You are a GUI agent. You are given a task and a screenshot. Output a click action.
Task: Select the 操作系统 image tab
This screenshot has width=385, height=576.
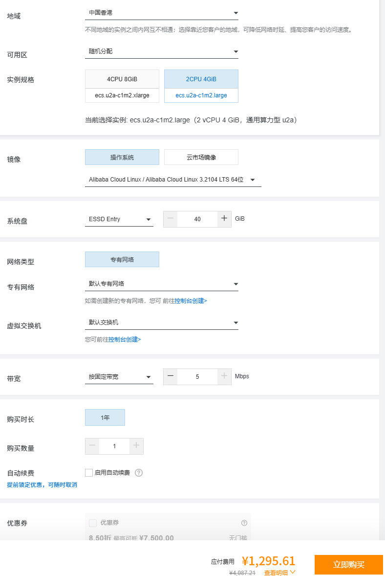coord(122,157)
